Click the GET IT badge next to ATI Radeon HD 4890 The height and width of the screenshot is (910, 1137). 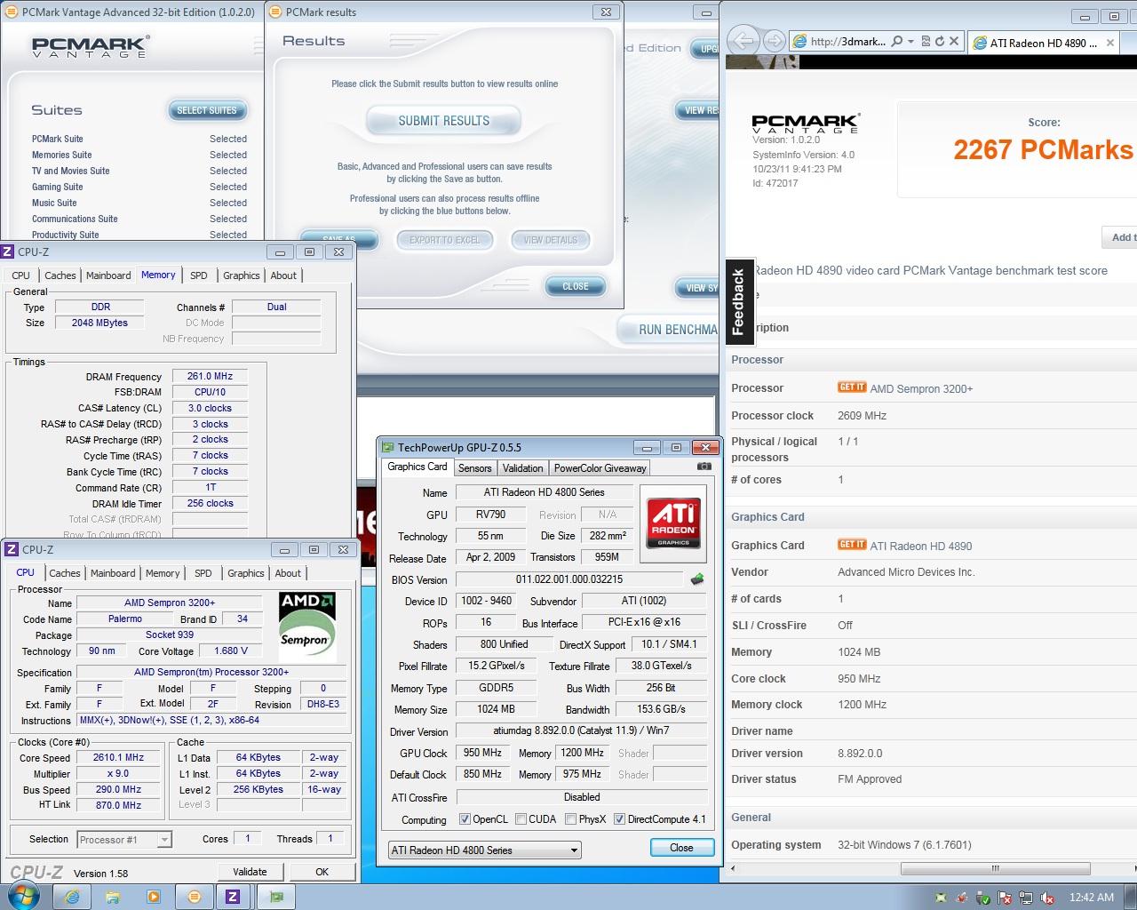pyautogui.click(x=852, y=545)
